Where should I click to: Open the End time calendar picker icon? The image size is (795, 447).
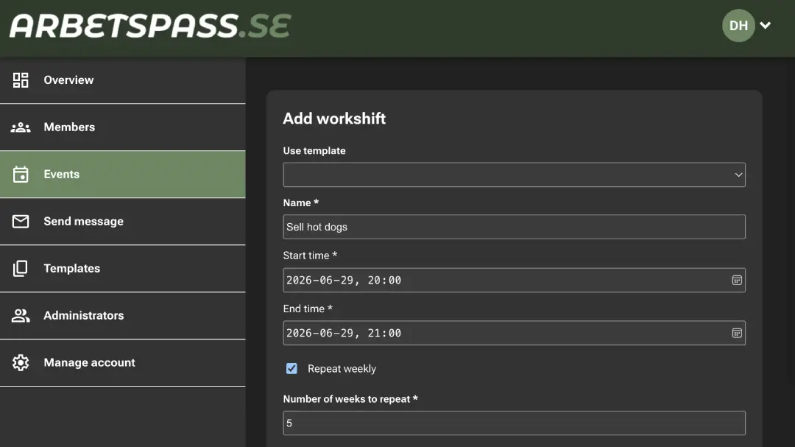(x=737, y=333)
